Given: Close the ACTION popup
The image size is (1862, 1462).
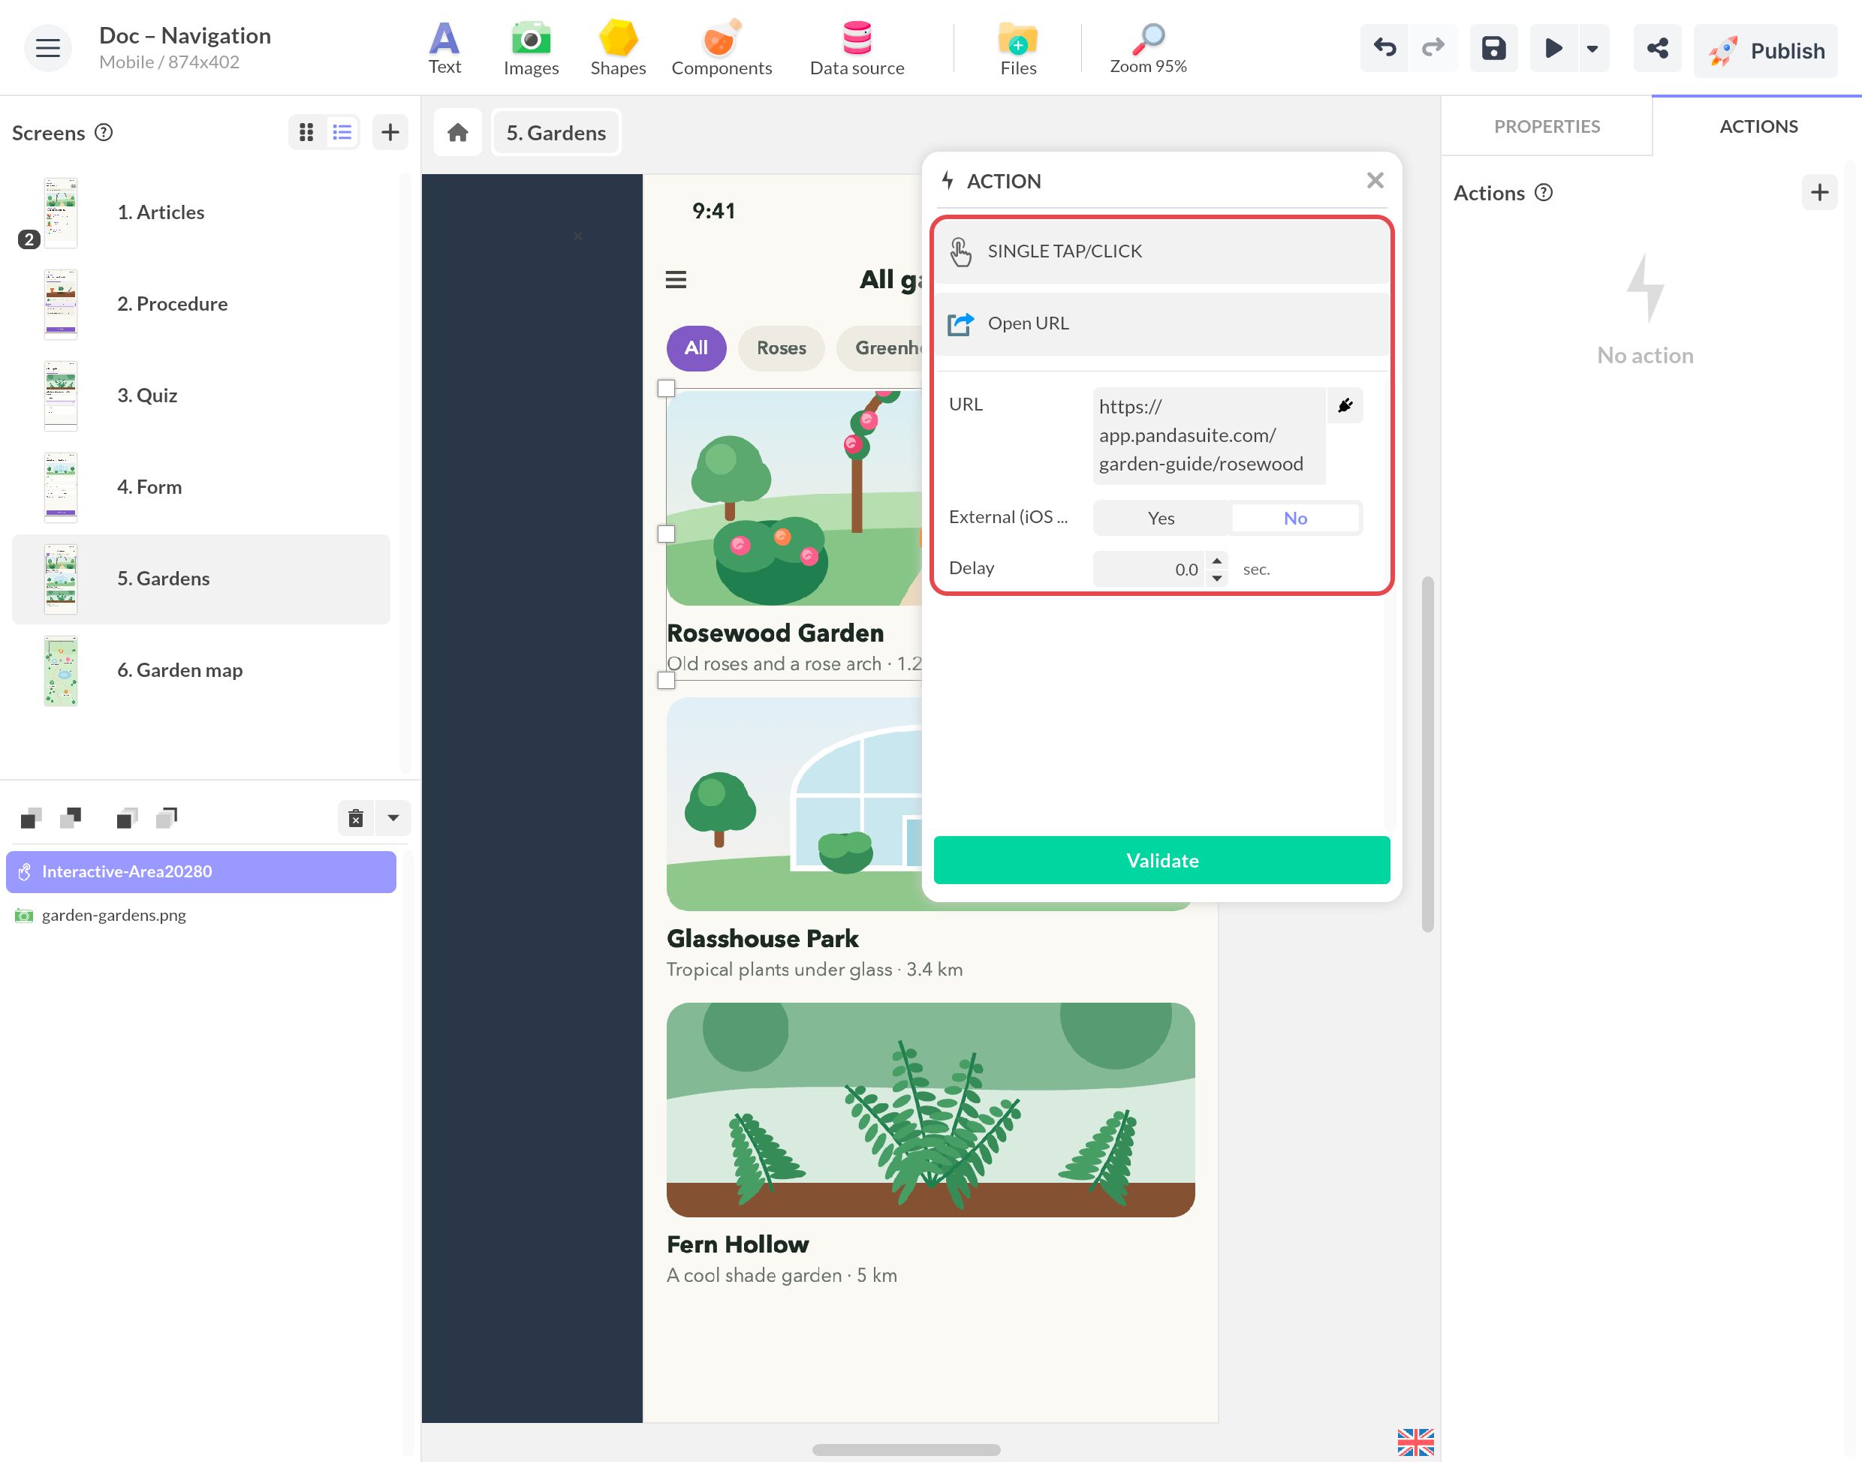Looking at the screenshot, I should [x=1375, y=181].
